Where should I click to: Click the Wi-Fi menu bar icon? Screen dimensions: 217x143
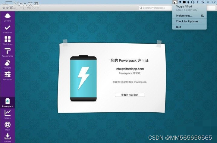pos(214,2)
